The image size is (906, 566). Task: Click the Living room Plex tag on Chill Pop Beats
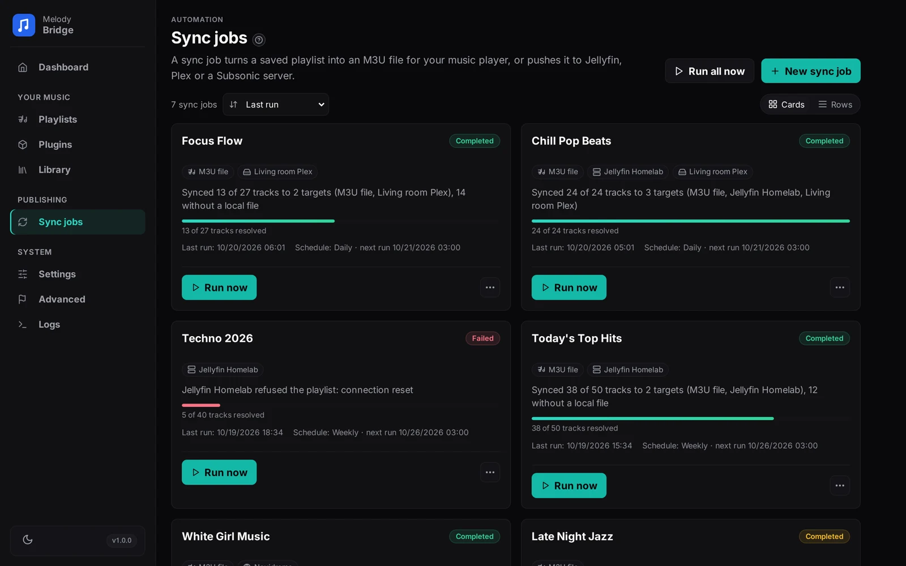click(713, 171)
